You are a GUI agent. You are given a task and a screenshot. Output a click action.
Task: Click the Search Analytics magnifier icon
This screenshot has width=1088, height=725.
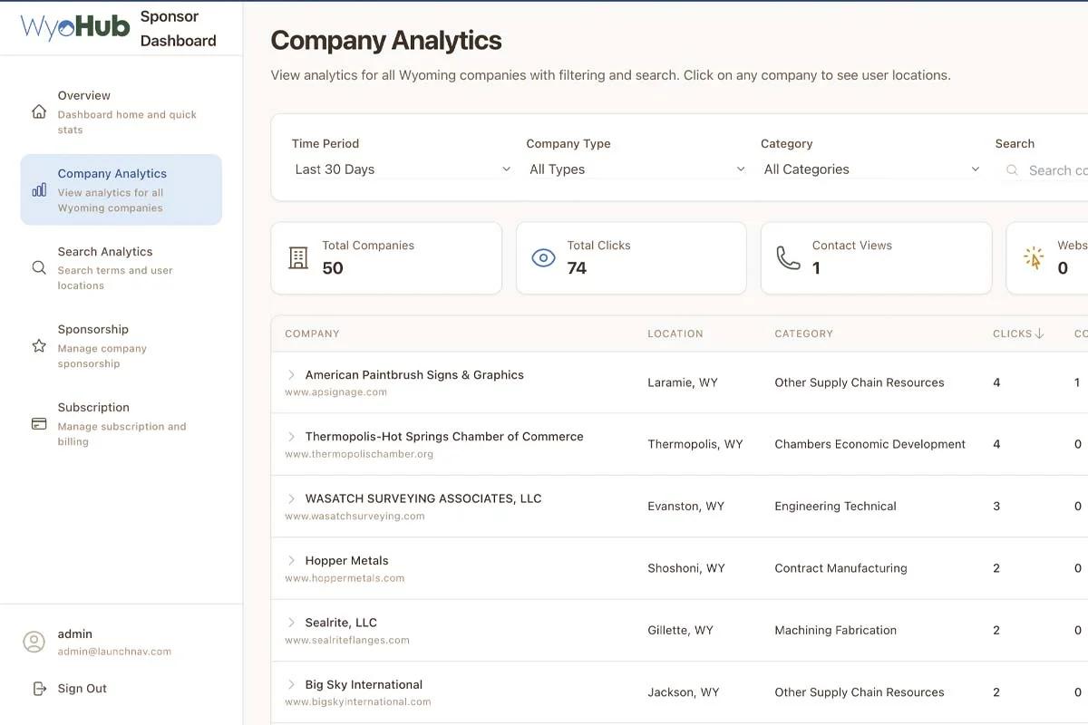(x=39, y=267)
